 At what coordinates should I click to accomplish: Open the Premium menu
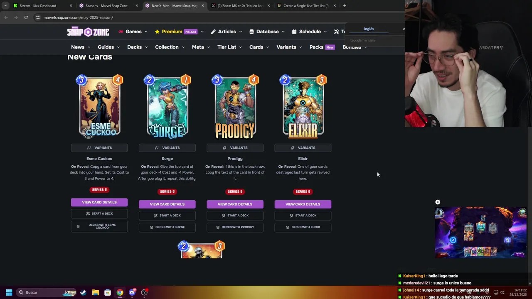pyautogui.click(x=179, y=32)
